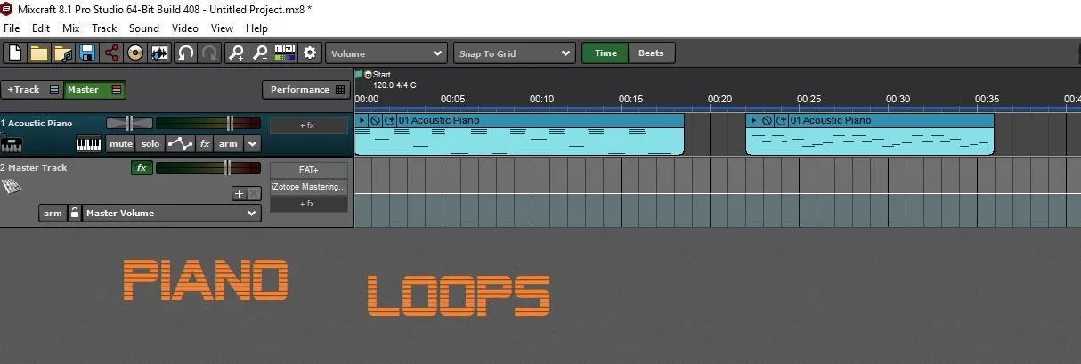Open the Edit menu
The image size is (1081, 364).
click(41, 28)
